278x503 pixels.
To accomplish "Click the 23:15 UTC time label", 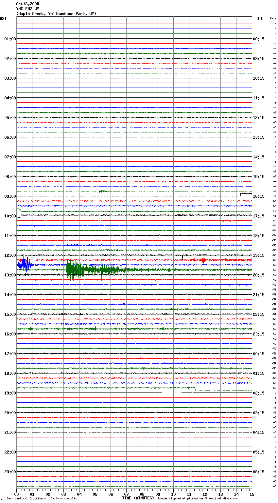I will tap(259, 334).
